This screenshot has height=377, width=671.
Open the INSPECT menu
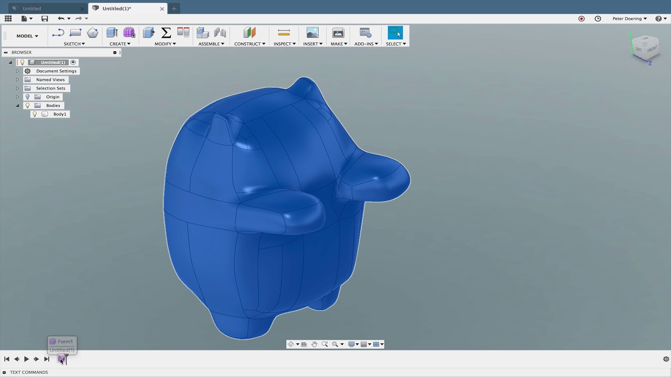coord(285,44)
